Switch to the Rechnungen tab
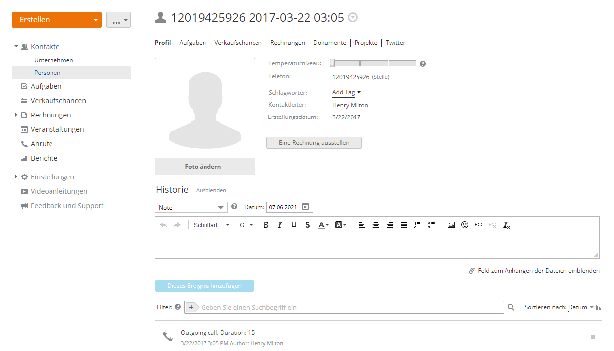 (288, 43)
